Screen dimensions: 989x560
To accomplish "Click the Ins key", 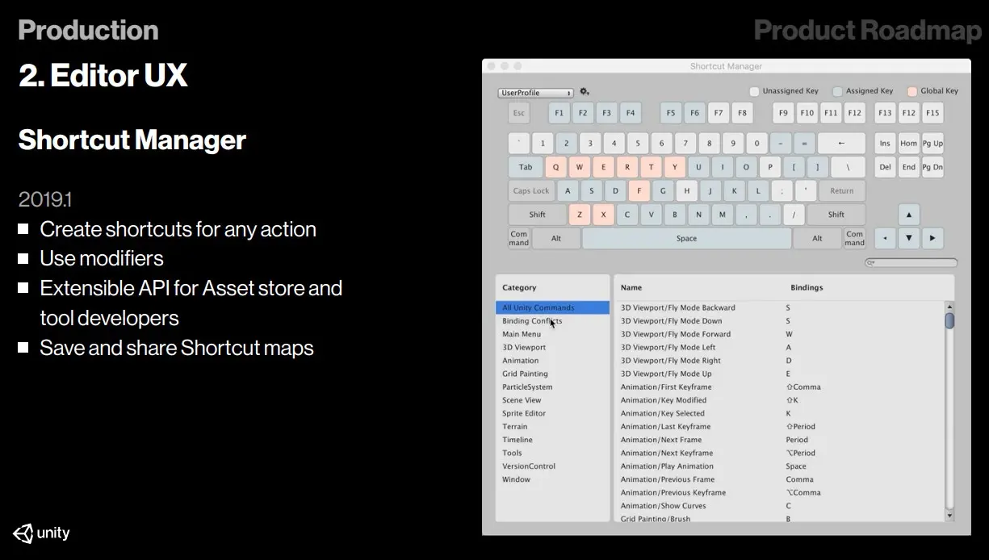I will (886, 144).
